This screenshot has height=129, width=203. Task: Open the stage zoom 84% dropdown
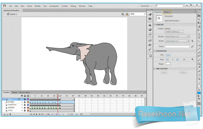(x=145, y=14)
